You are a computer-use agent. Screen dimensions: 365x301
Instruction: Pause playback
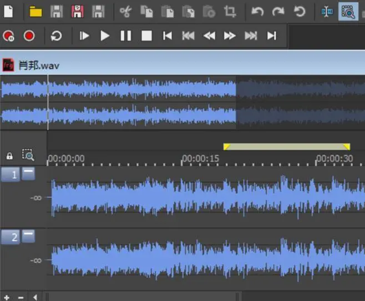[126, 36]
